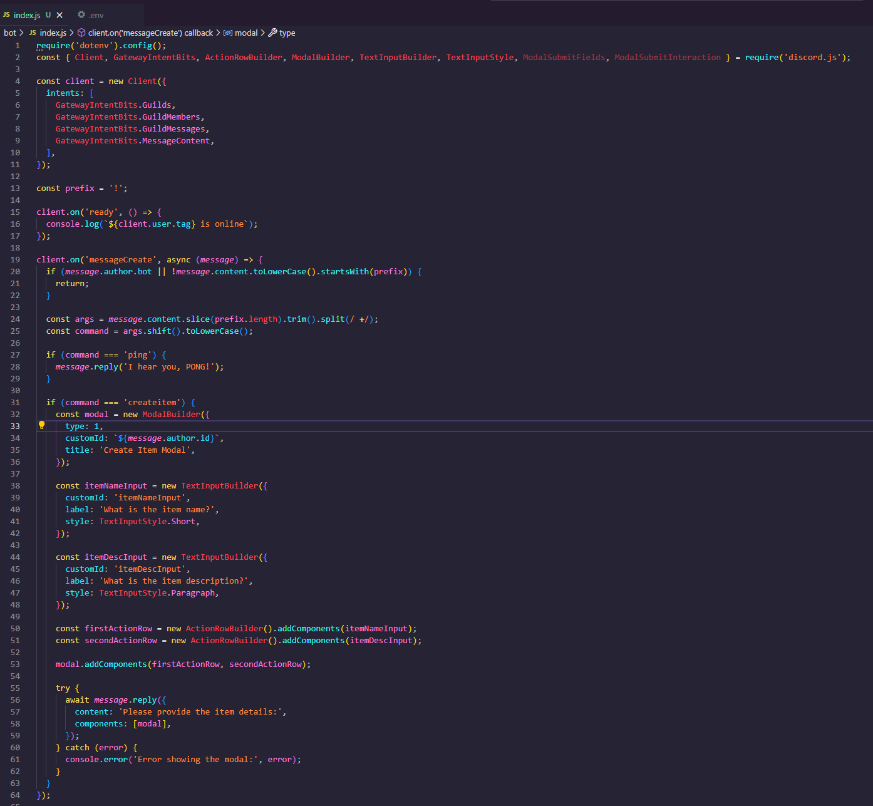Open the modal breadcrumb symbol list
Screen dimensions: 873x806
click(x=247, y=33)
